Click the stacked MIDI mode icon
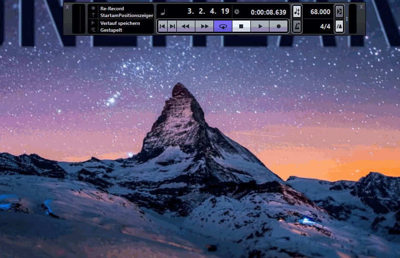The height and width of the screenshot is (258, 400). [93, 30]
